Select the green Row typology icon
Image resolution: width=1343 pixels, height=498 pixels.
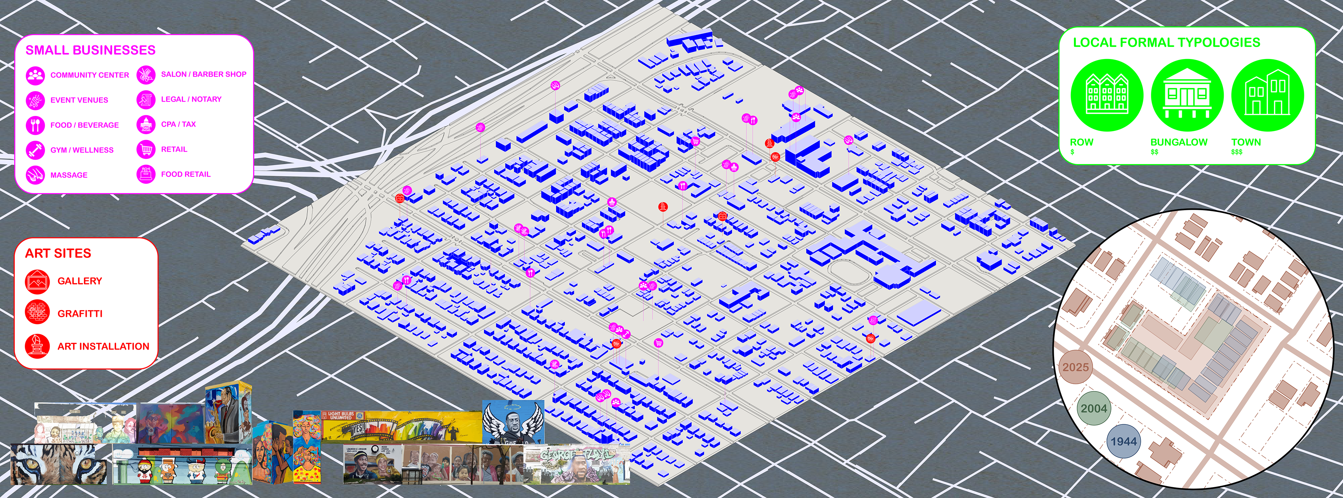[x=1107, y=95]
